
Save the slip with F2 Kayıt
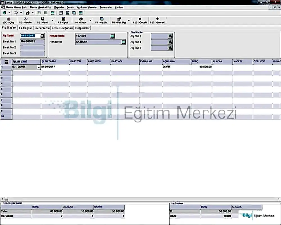43,20
